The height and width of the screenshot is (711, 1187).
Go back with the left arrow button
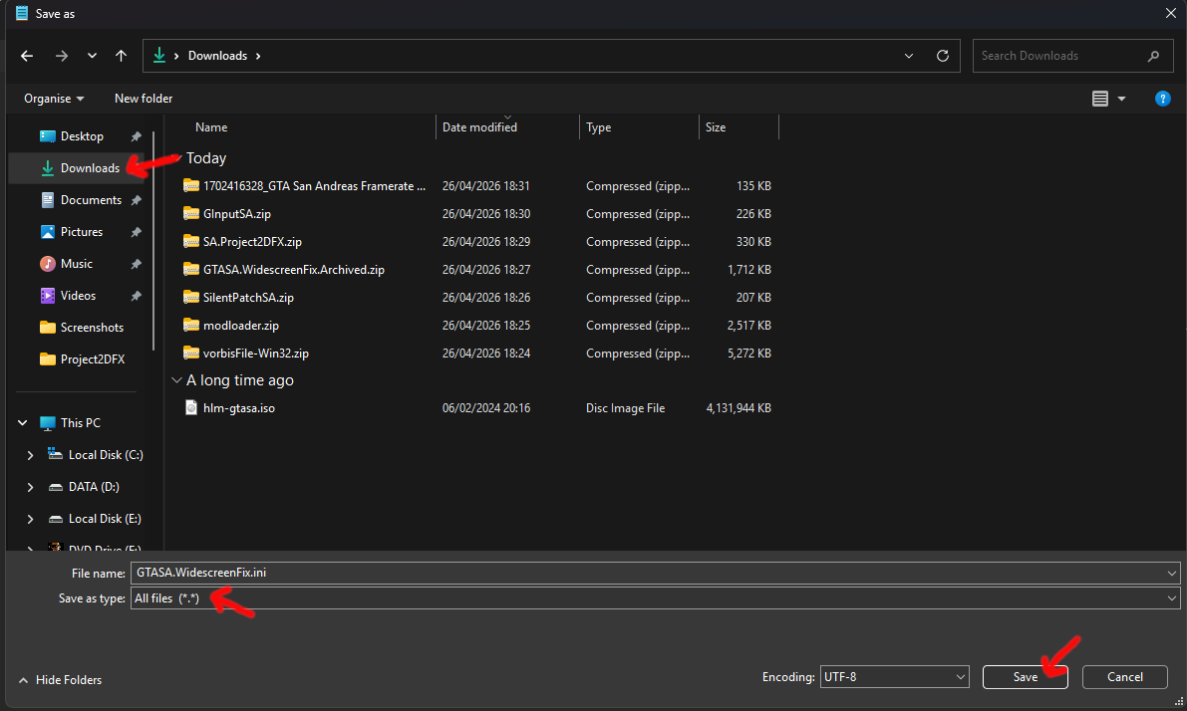tap(27, 56)
